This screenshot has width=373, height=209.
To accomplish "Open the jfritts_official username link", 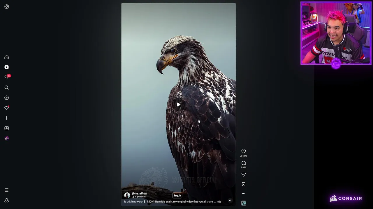I will (x=140, y=194).
